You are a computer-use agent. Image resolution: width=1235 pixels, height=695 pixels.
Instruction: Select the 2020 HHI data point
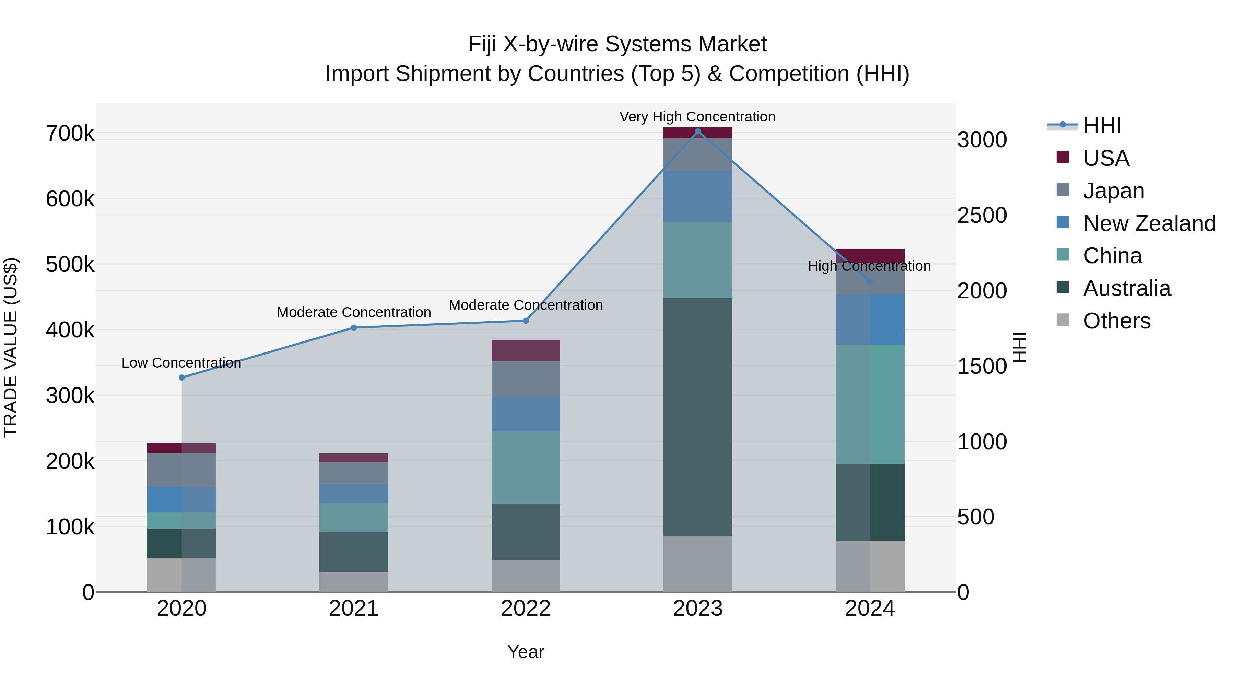[x=182, y=378]
